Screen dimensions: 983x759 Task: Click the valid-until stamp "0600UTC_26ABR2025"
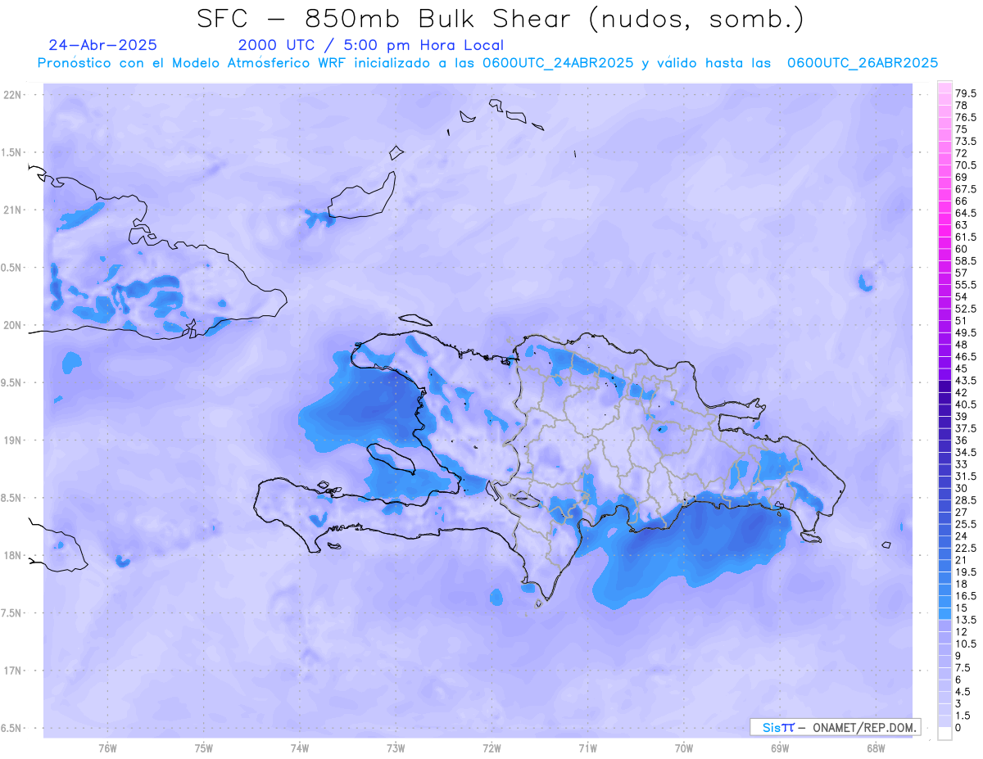tap(862, 63)
